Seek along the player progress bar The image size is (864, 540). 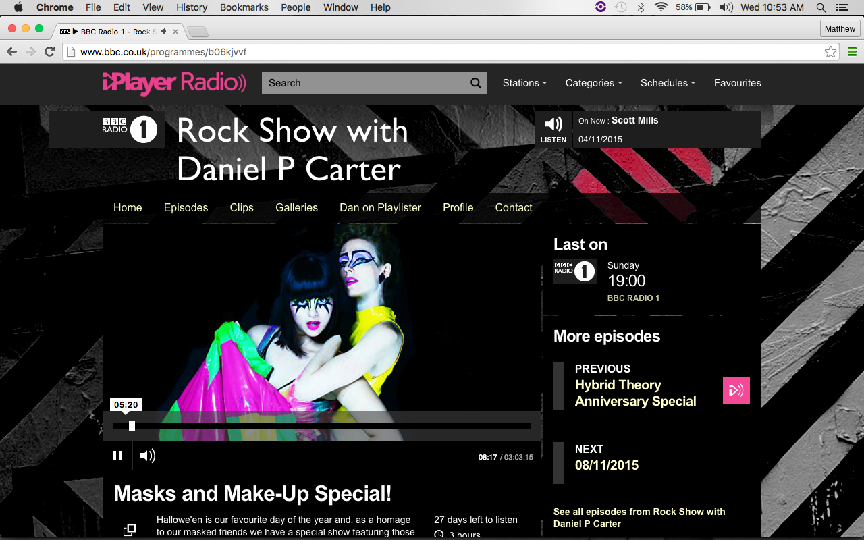click(322, 426)
